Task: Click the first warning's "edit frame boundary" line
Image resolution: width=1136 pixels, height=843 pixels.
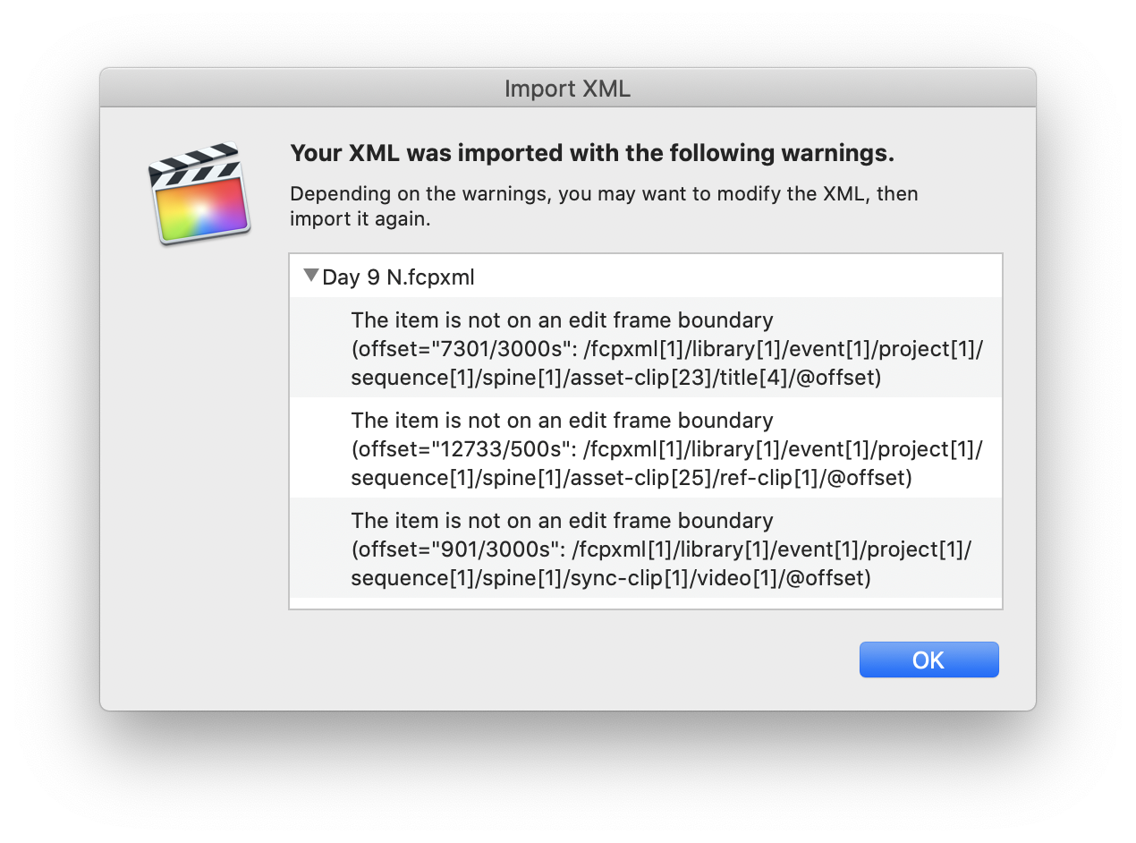Action: point(562,320)
